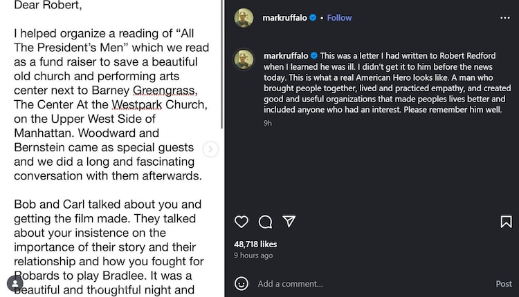Like the post with heart icon
Image resolution: width=519 pixels, height=297 pixels.
tap(242, 222)
